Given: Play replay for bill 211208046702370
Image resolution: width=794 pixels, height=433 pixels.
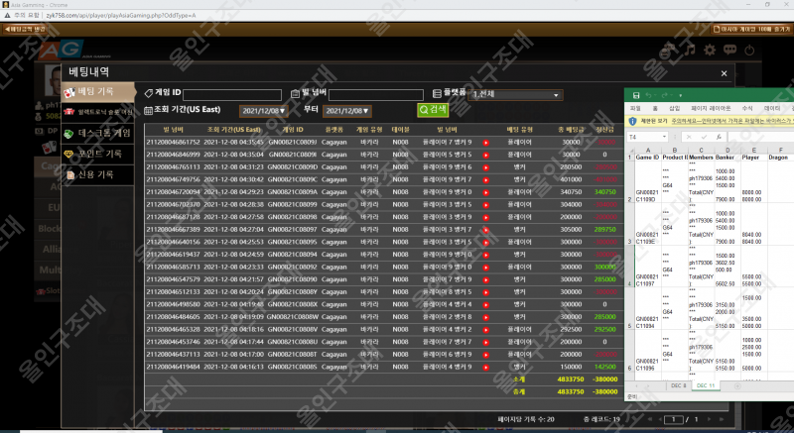Looking at the screenshot, I should 485,205.
